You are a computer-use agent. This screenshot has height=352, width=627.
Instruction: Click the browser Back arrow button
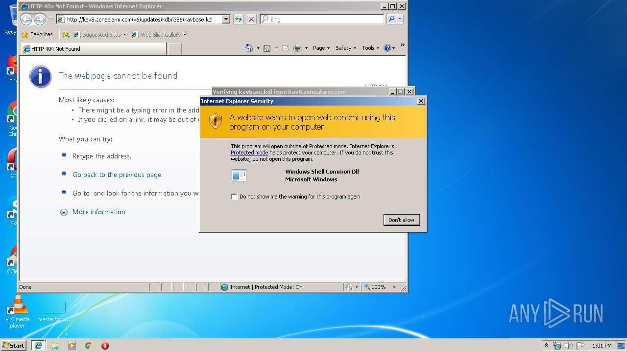click(x=26, y=19)
